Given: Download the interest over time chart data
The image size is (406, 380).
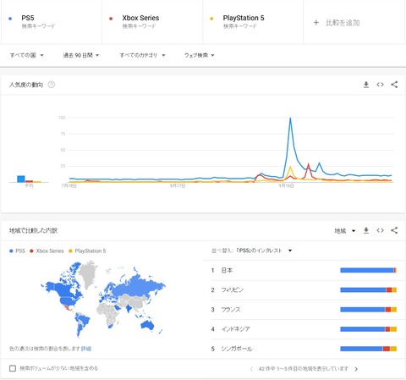Looking at the screenshot, I should coord(366,85).
